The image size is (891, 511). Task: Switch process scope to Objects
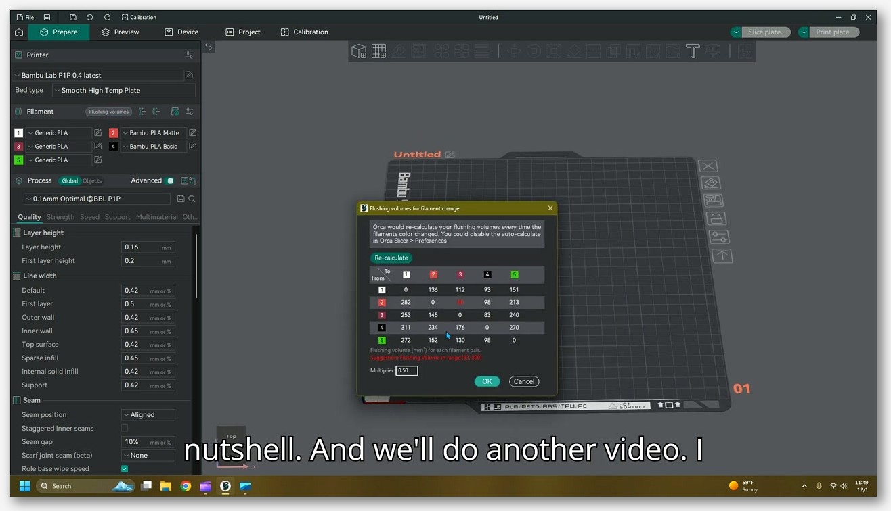[92, 180]
